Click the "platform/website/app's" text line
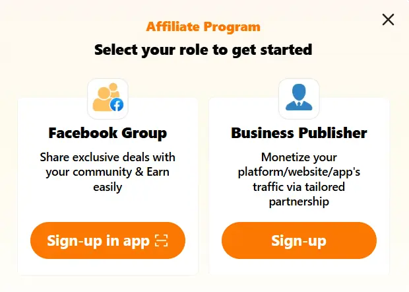409x292 pixels. 299,172
